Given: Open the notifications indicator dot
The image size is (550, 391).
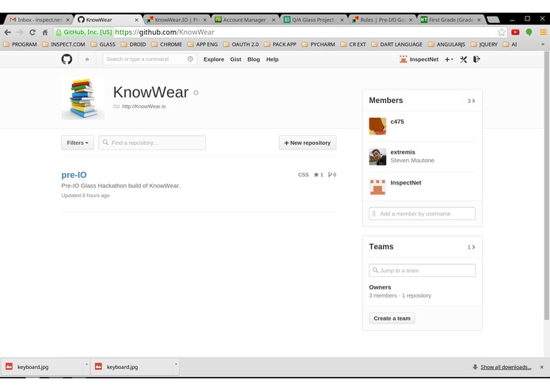Looking at the screenshot, I should click(x=87, y=59).
